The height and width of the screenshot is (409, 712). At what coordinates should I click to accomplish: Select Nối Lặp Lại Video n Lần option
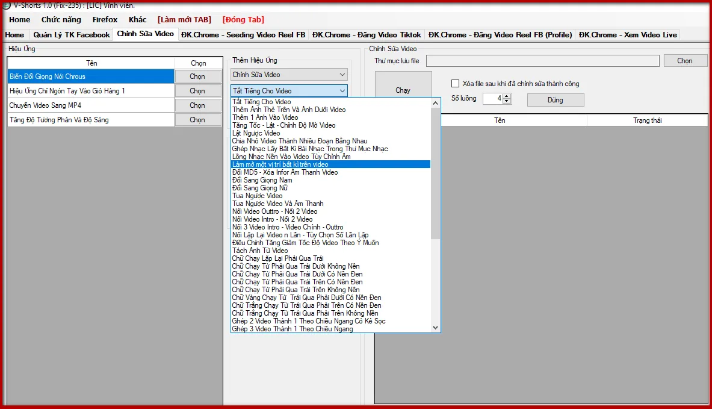tap(330, 235)
